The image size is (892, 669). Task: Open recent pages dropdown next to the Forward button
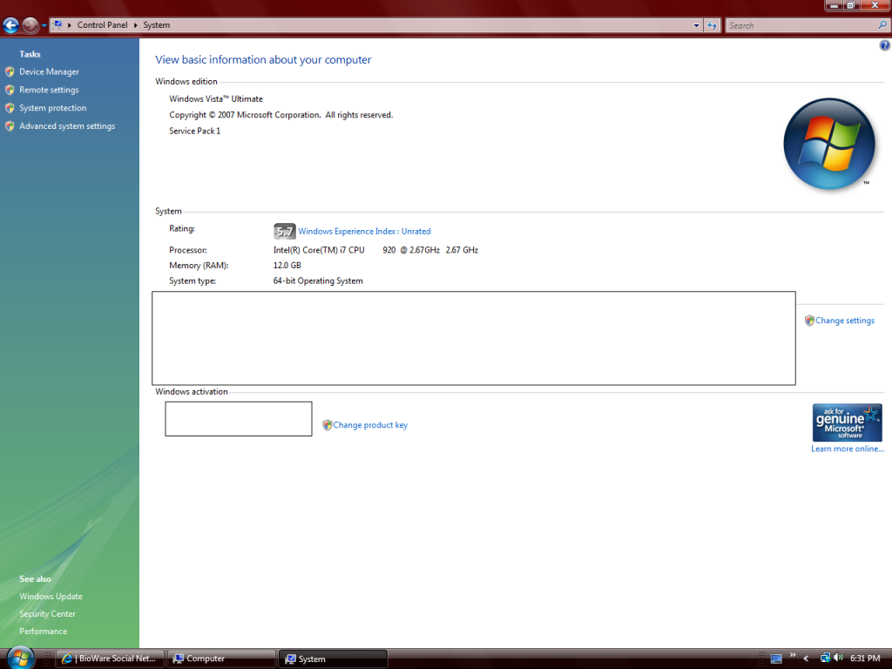pyautogui.click(x=44, y=25)
